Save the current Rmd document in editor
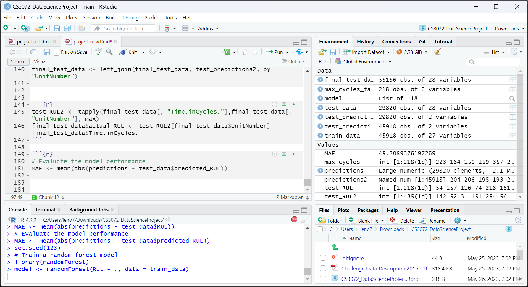 [x=47, y=52]
